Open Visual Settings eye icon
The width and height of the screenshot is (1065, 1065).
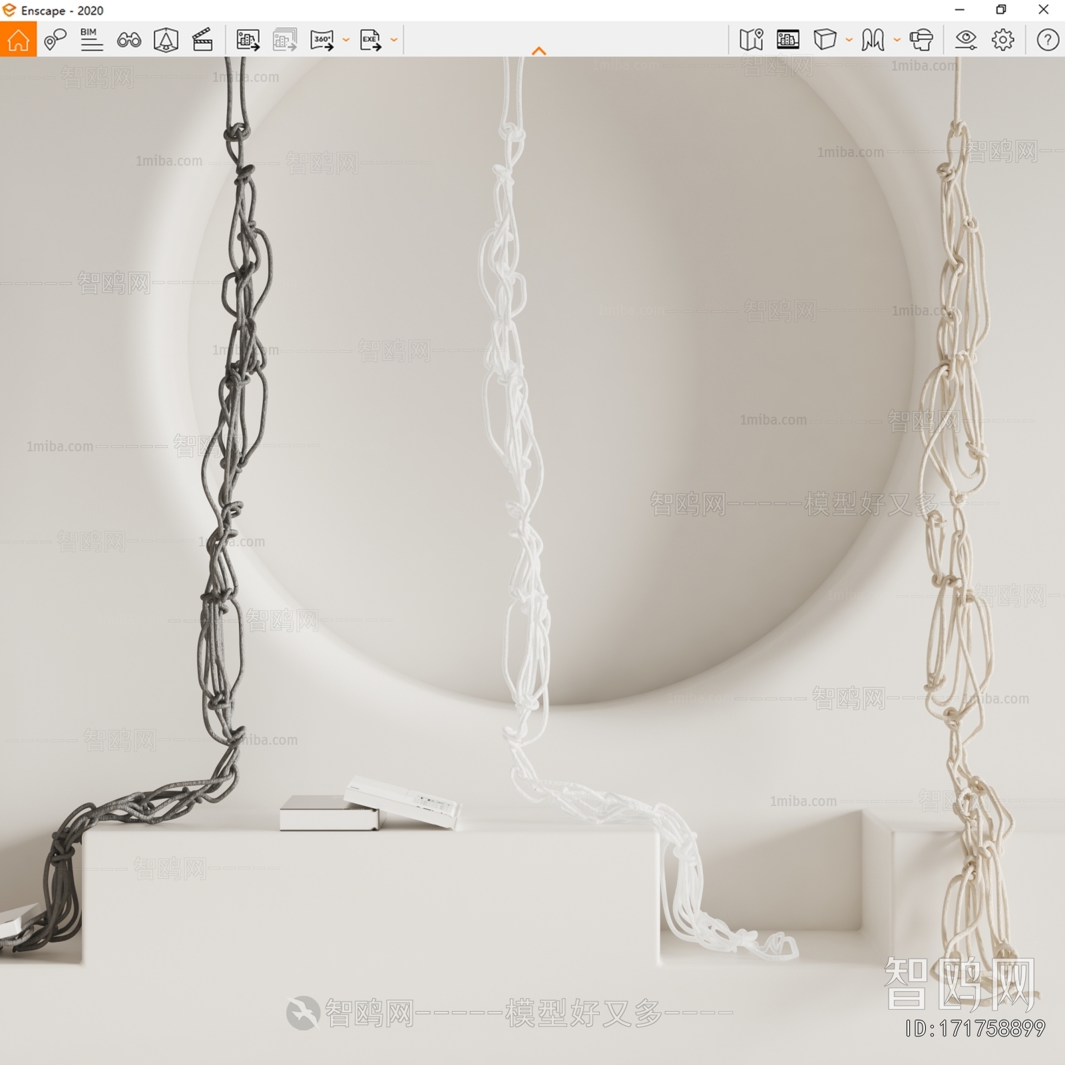(x=966, y=40)
